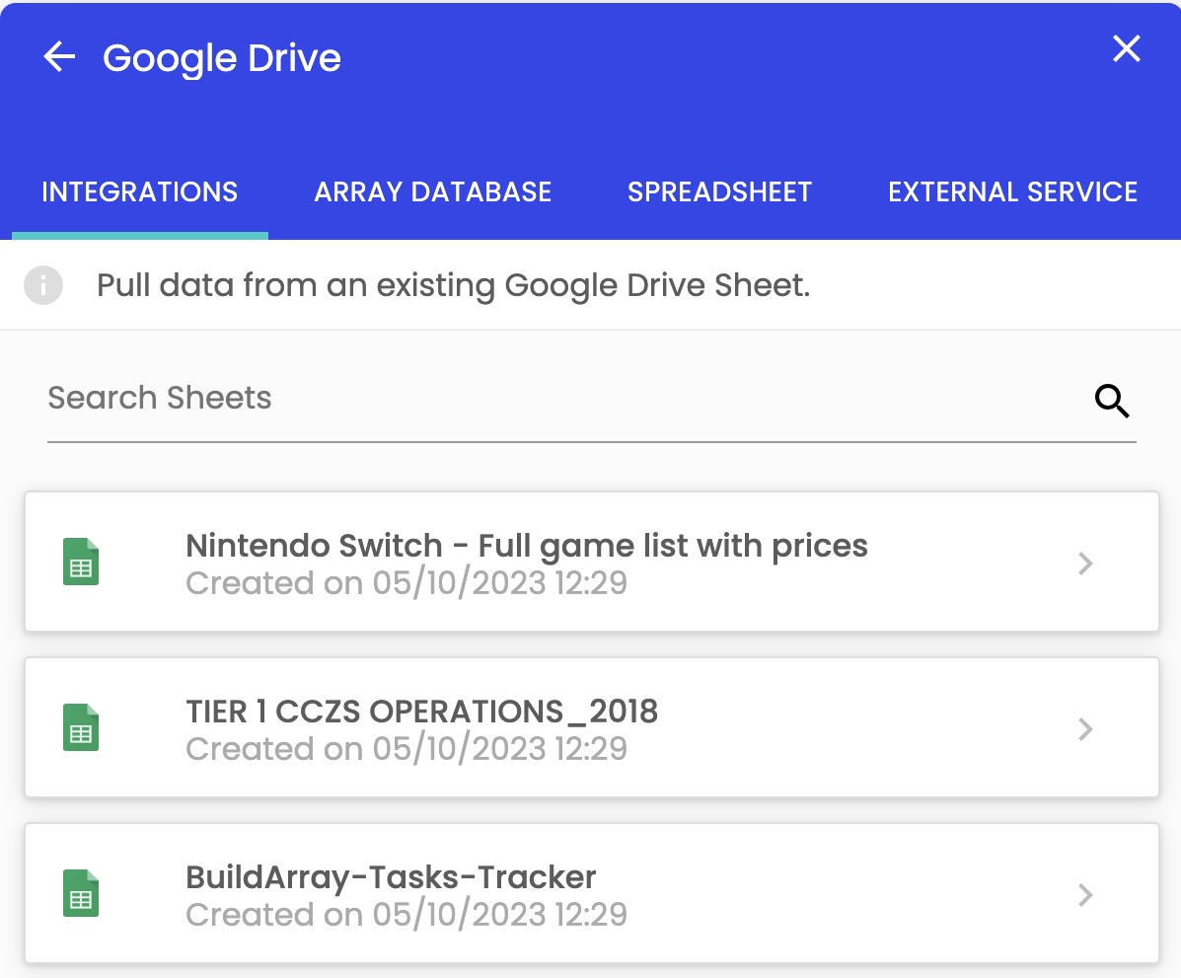1181x978 pixels.
Task: Click the info icon beside Pull data text
Action: (x=43, y=285)
